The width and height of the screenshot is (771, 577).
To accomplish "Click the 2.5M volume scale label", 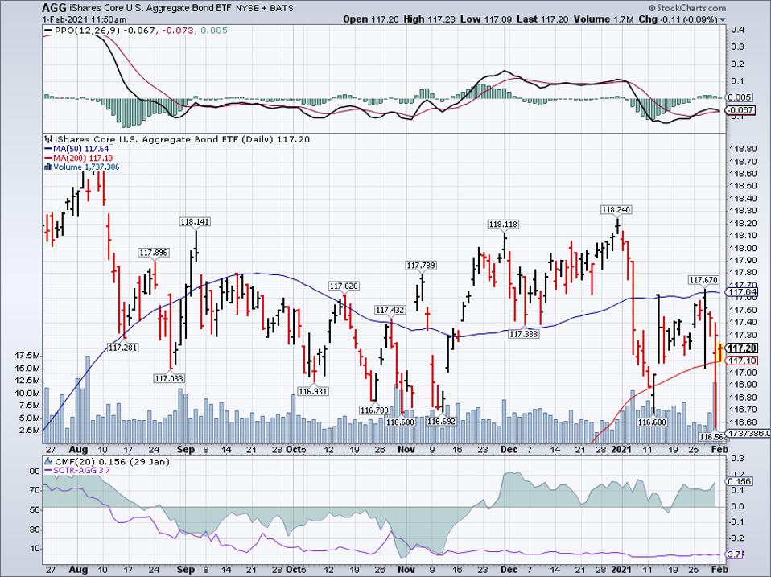I will tap(30, 430).
